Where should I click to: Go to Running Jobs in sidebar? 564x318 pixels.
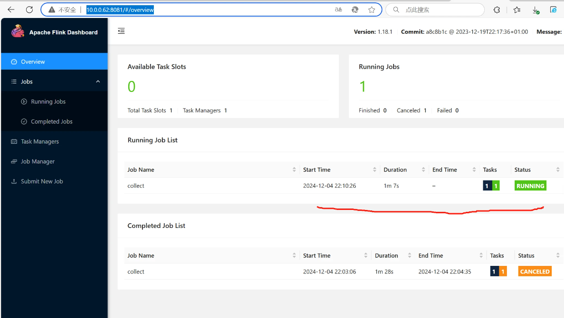coord(48,101)
